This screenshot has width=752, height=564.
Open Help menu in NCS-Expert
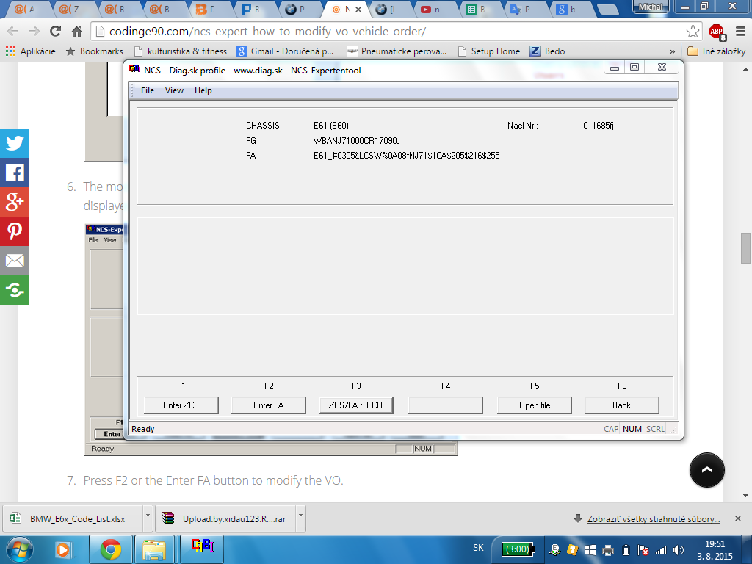[203, 90]
